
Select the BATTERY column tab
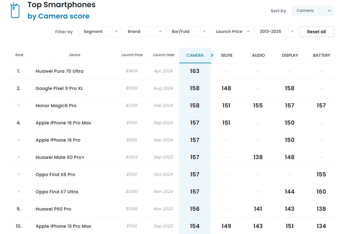coord(322,55)
